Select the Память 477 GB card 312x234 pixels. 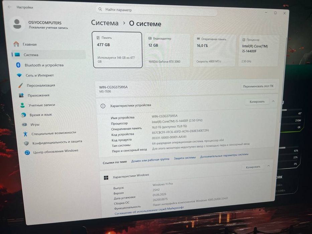[x=117, y=50]
